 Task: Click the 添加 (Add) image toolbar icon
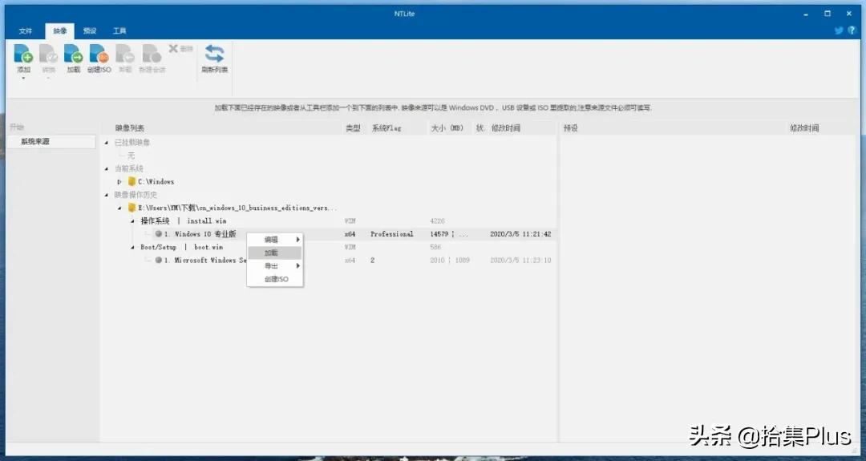(x=23, y=54)
